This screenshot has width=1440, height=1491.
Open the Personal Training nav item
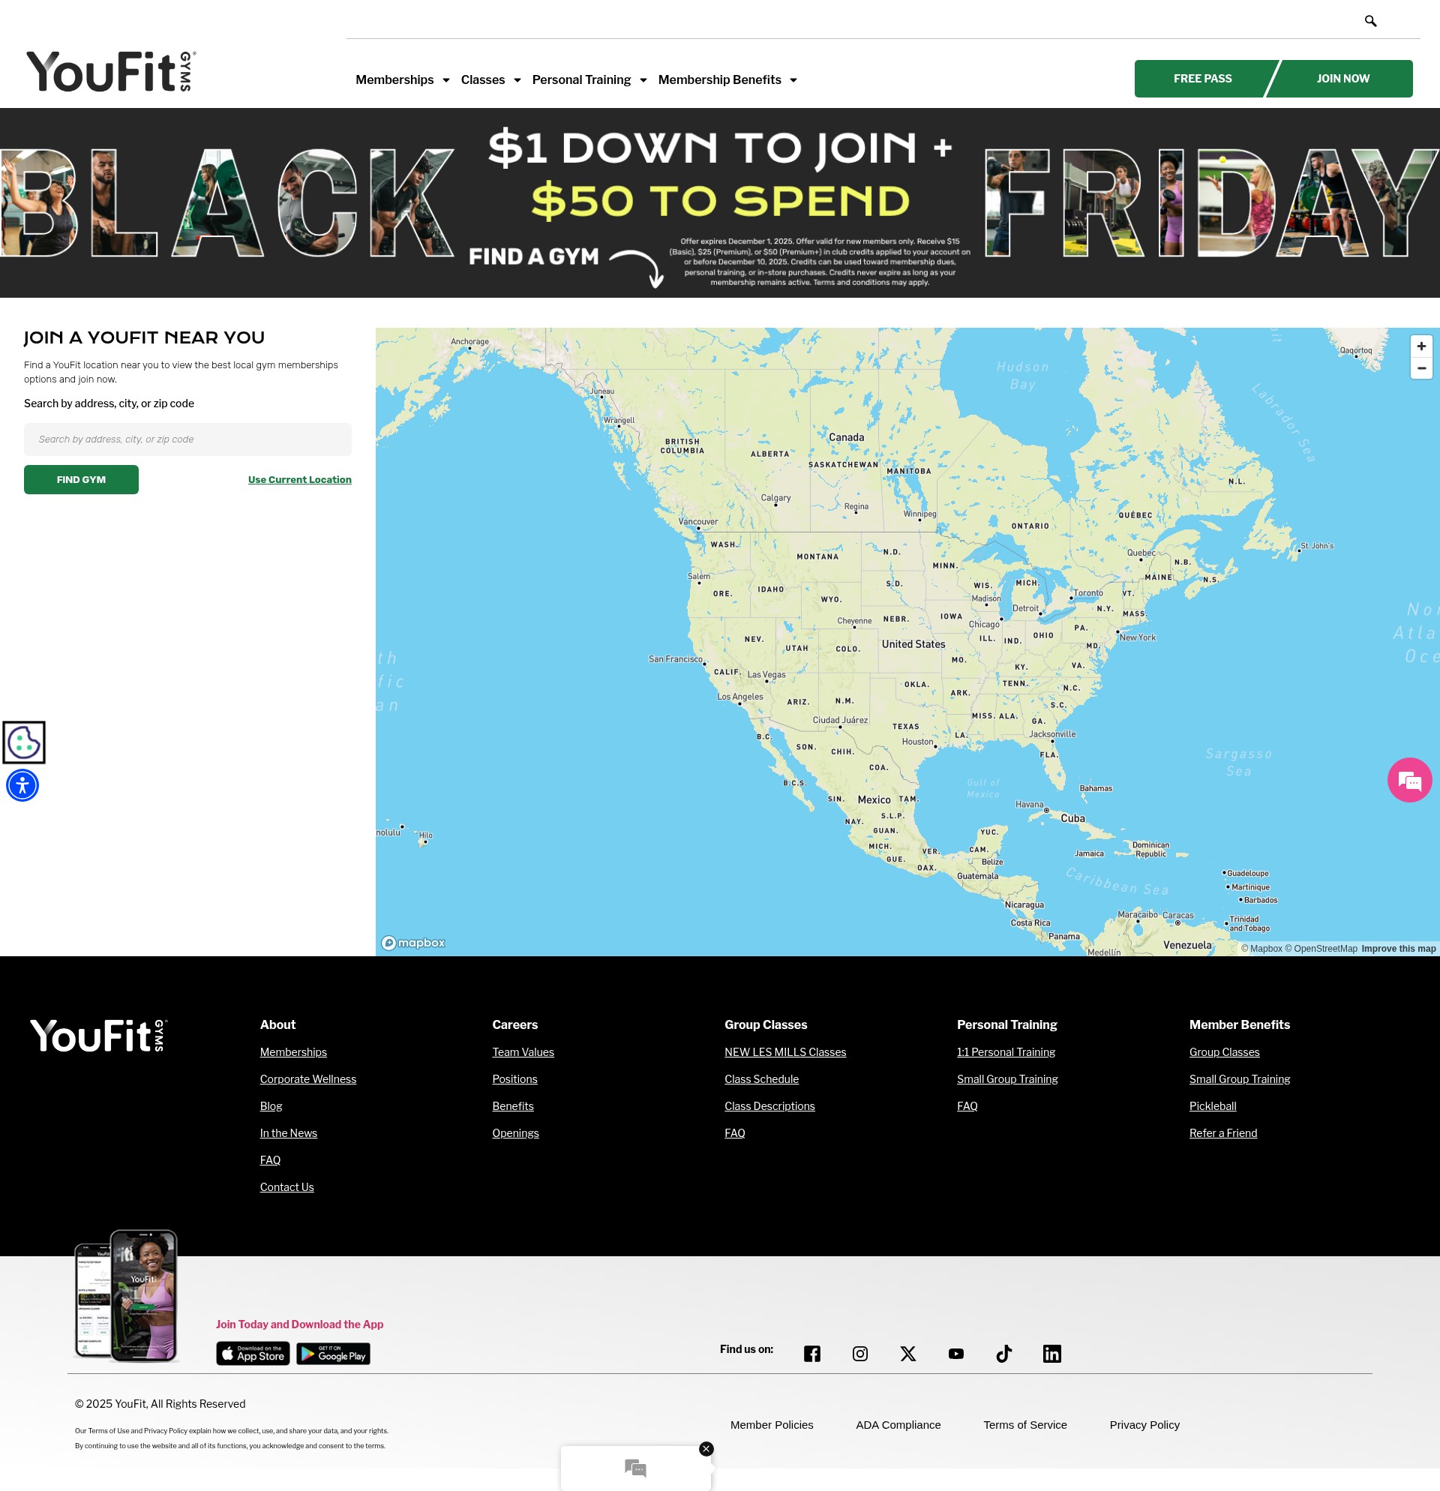[x=581, y=79]
